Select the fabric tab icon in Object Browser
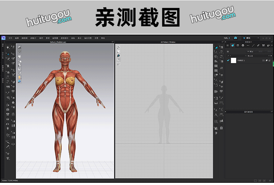Image resolution: width=274 pixels, height=185 pixels. [x=232, y=46]
